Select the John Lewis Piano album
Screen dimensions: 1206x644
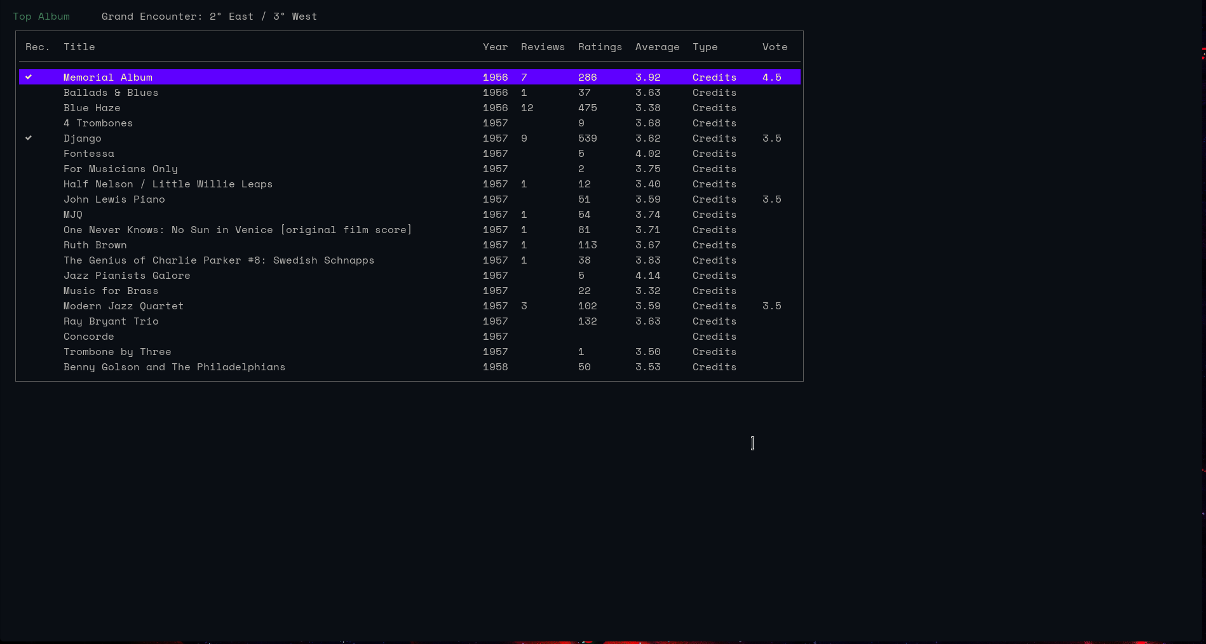[114, 199]
